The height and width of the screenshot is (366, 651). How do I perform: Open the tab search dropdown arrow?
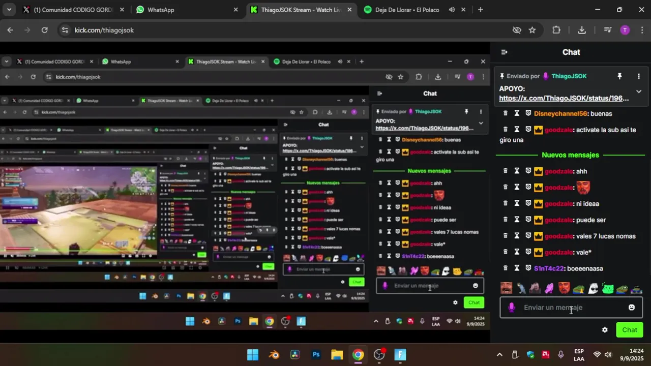point(9,10)
